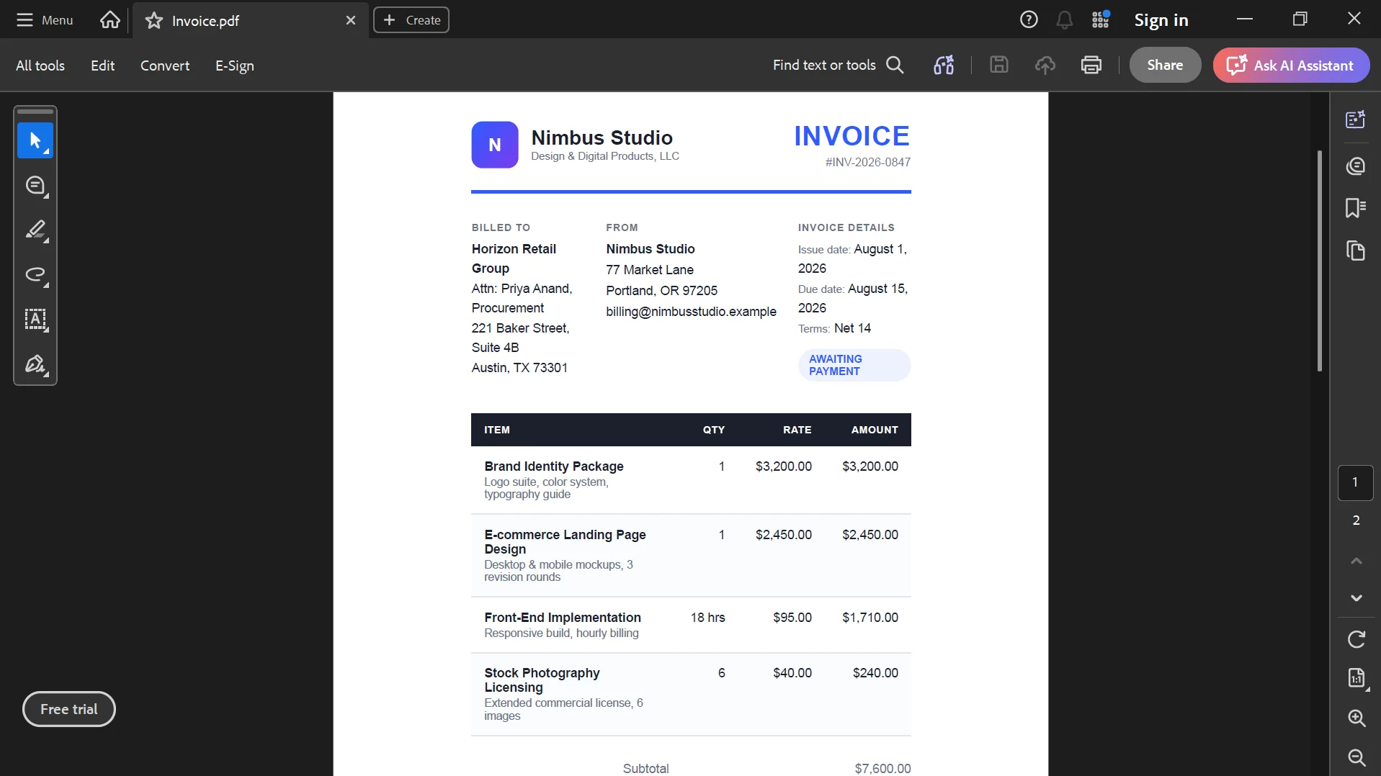
Task: Click the Front-End Implementation item
Action: pos(563,618)
